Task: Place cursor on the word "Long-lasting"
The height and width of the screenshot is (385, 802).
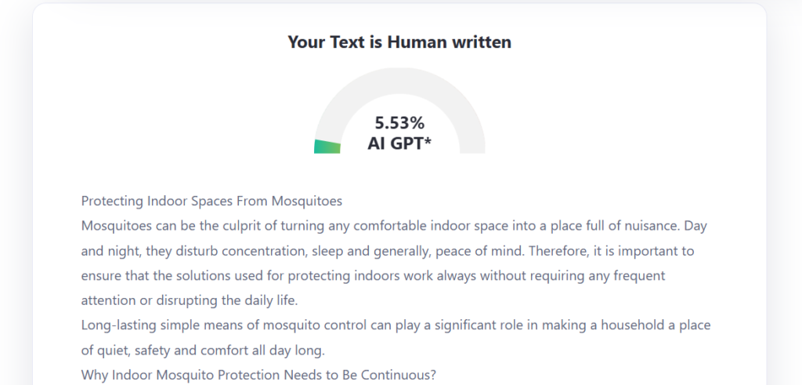Action: tap(117, 325)
